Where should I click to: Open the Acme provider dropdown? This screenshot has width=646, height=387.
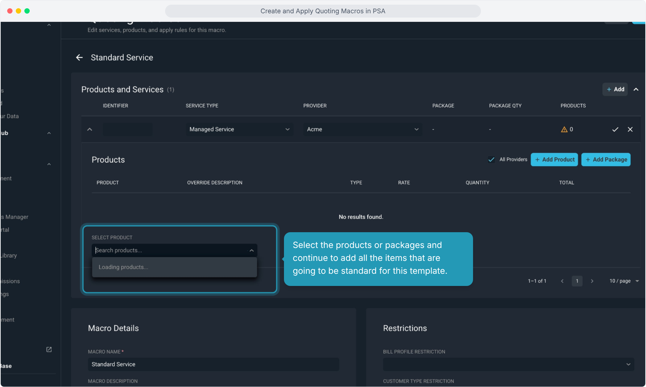point(363,129)
